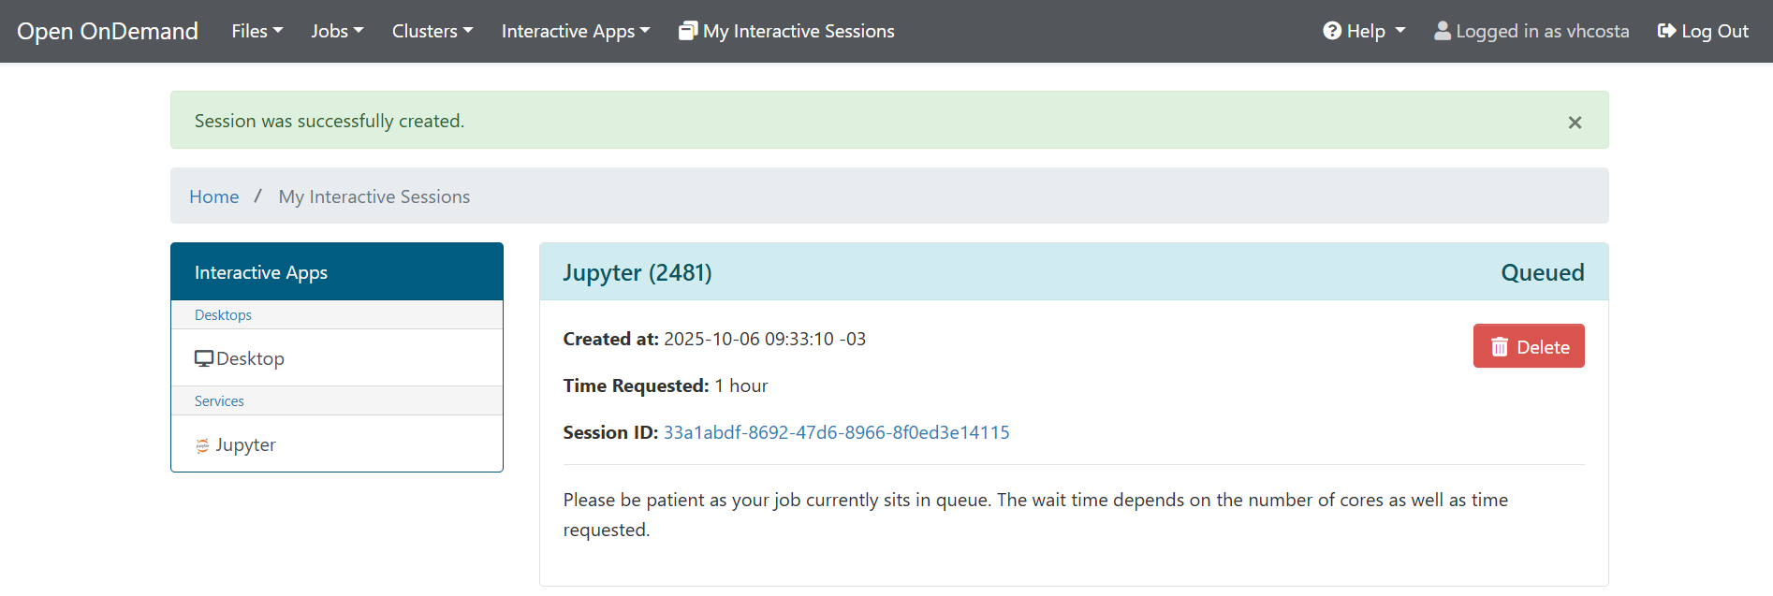Expand the Jobs dropdown menu
Viewport: 1773px width, 596px height.
tap(337, 31)
